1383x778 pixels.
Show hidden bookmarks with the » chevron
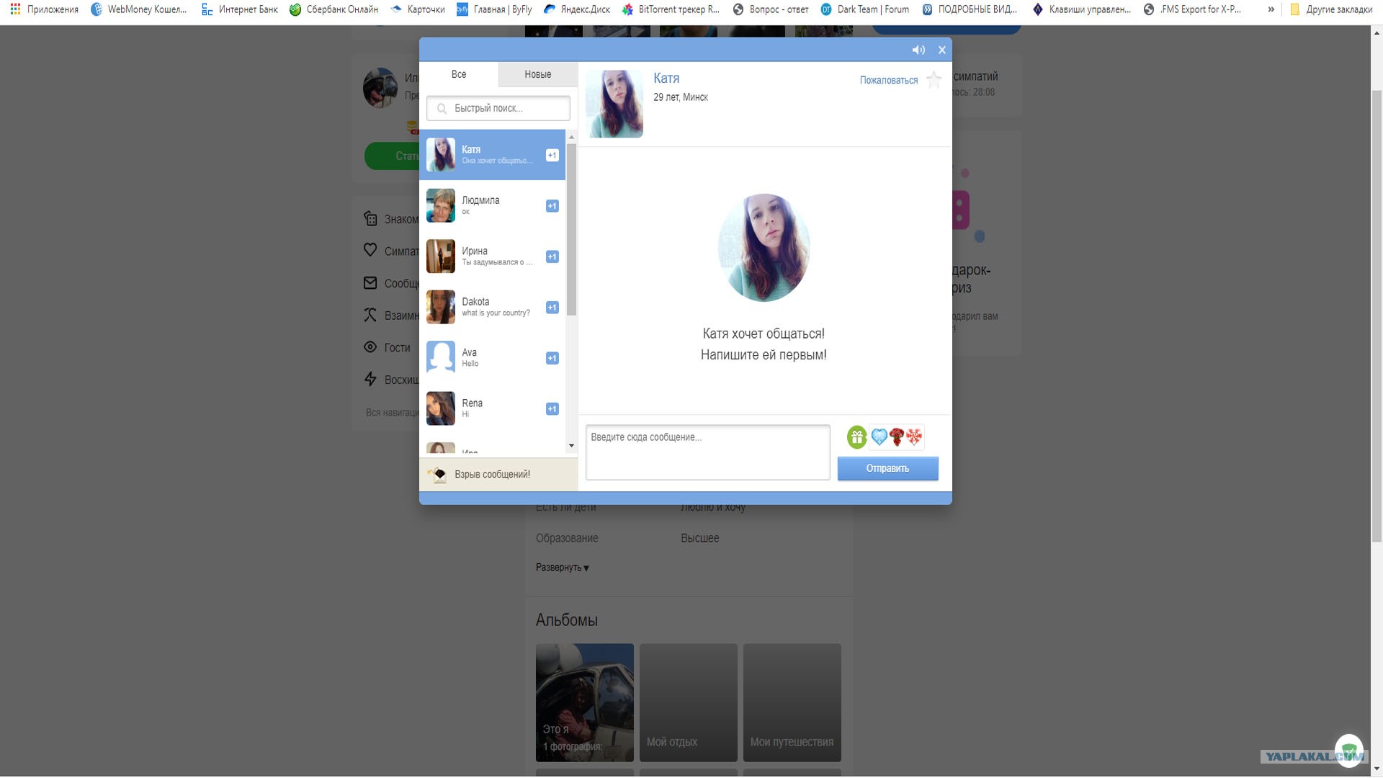1271,9
